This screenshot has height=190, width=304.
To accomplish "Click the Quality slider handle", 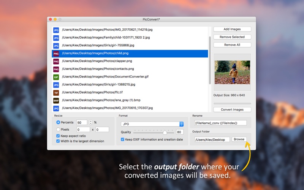I will pyautogui.click(x=165, y=132).
